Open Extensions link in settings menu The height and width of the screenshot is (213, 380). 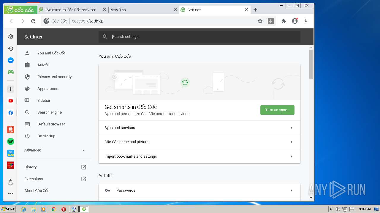pyautogui.click(x=55, y=179)
